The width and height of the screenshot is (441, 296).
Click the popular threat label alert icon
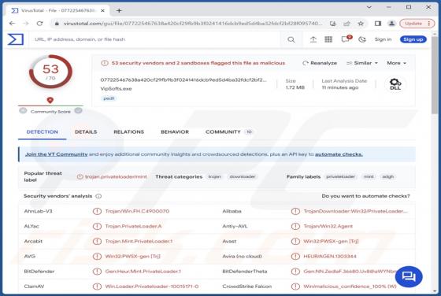(80, 177)
